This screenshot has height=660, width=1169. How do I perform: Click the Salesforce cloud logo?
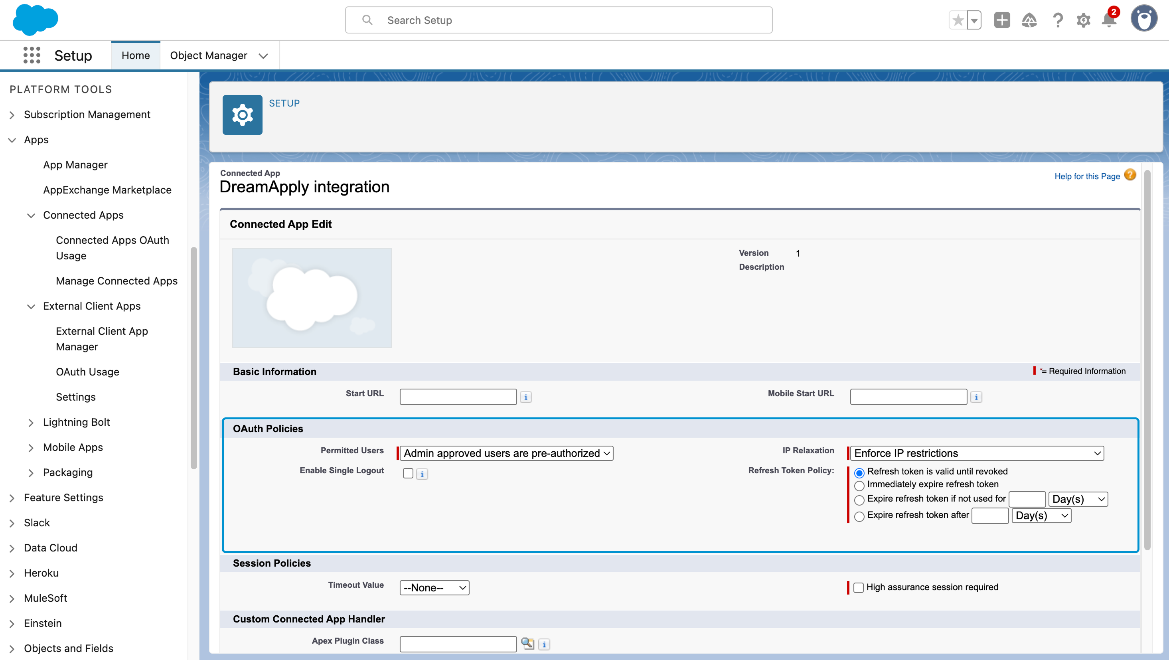pyautogui.click(x=36, y=20)
